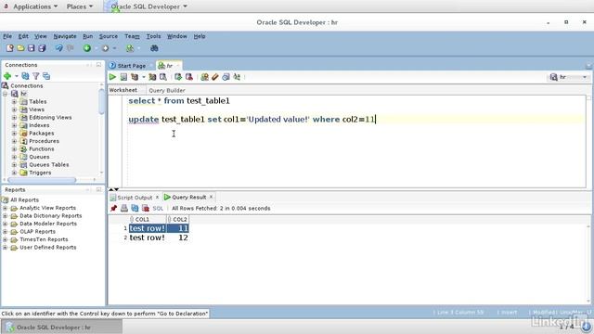Click the To Upper/Lower case icon
This screenshot has height=334, width=594.
coord(237,77)
